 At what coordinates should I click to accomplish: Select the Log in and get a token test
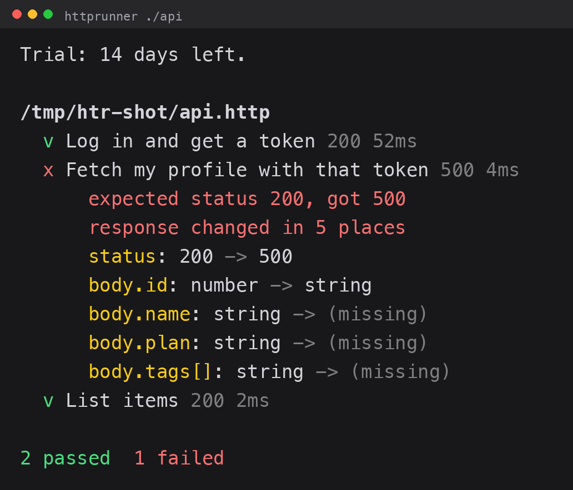pos(191,142)
